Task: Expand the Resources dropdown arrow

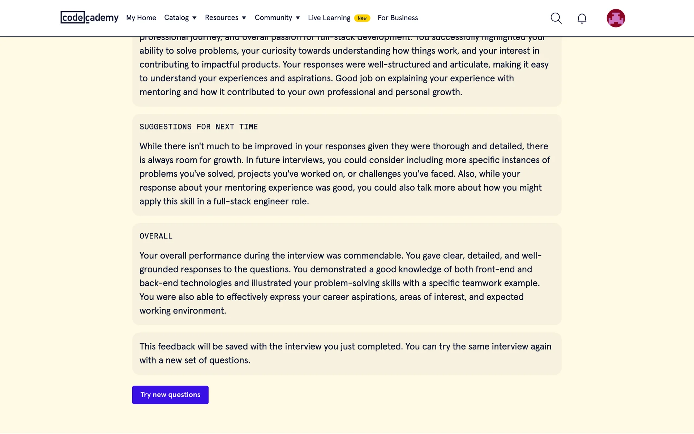Action: pyautogui.click(x=244, y=18)
